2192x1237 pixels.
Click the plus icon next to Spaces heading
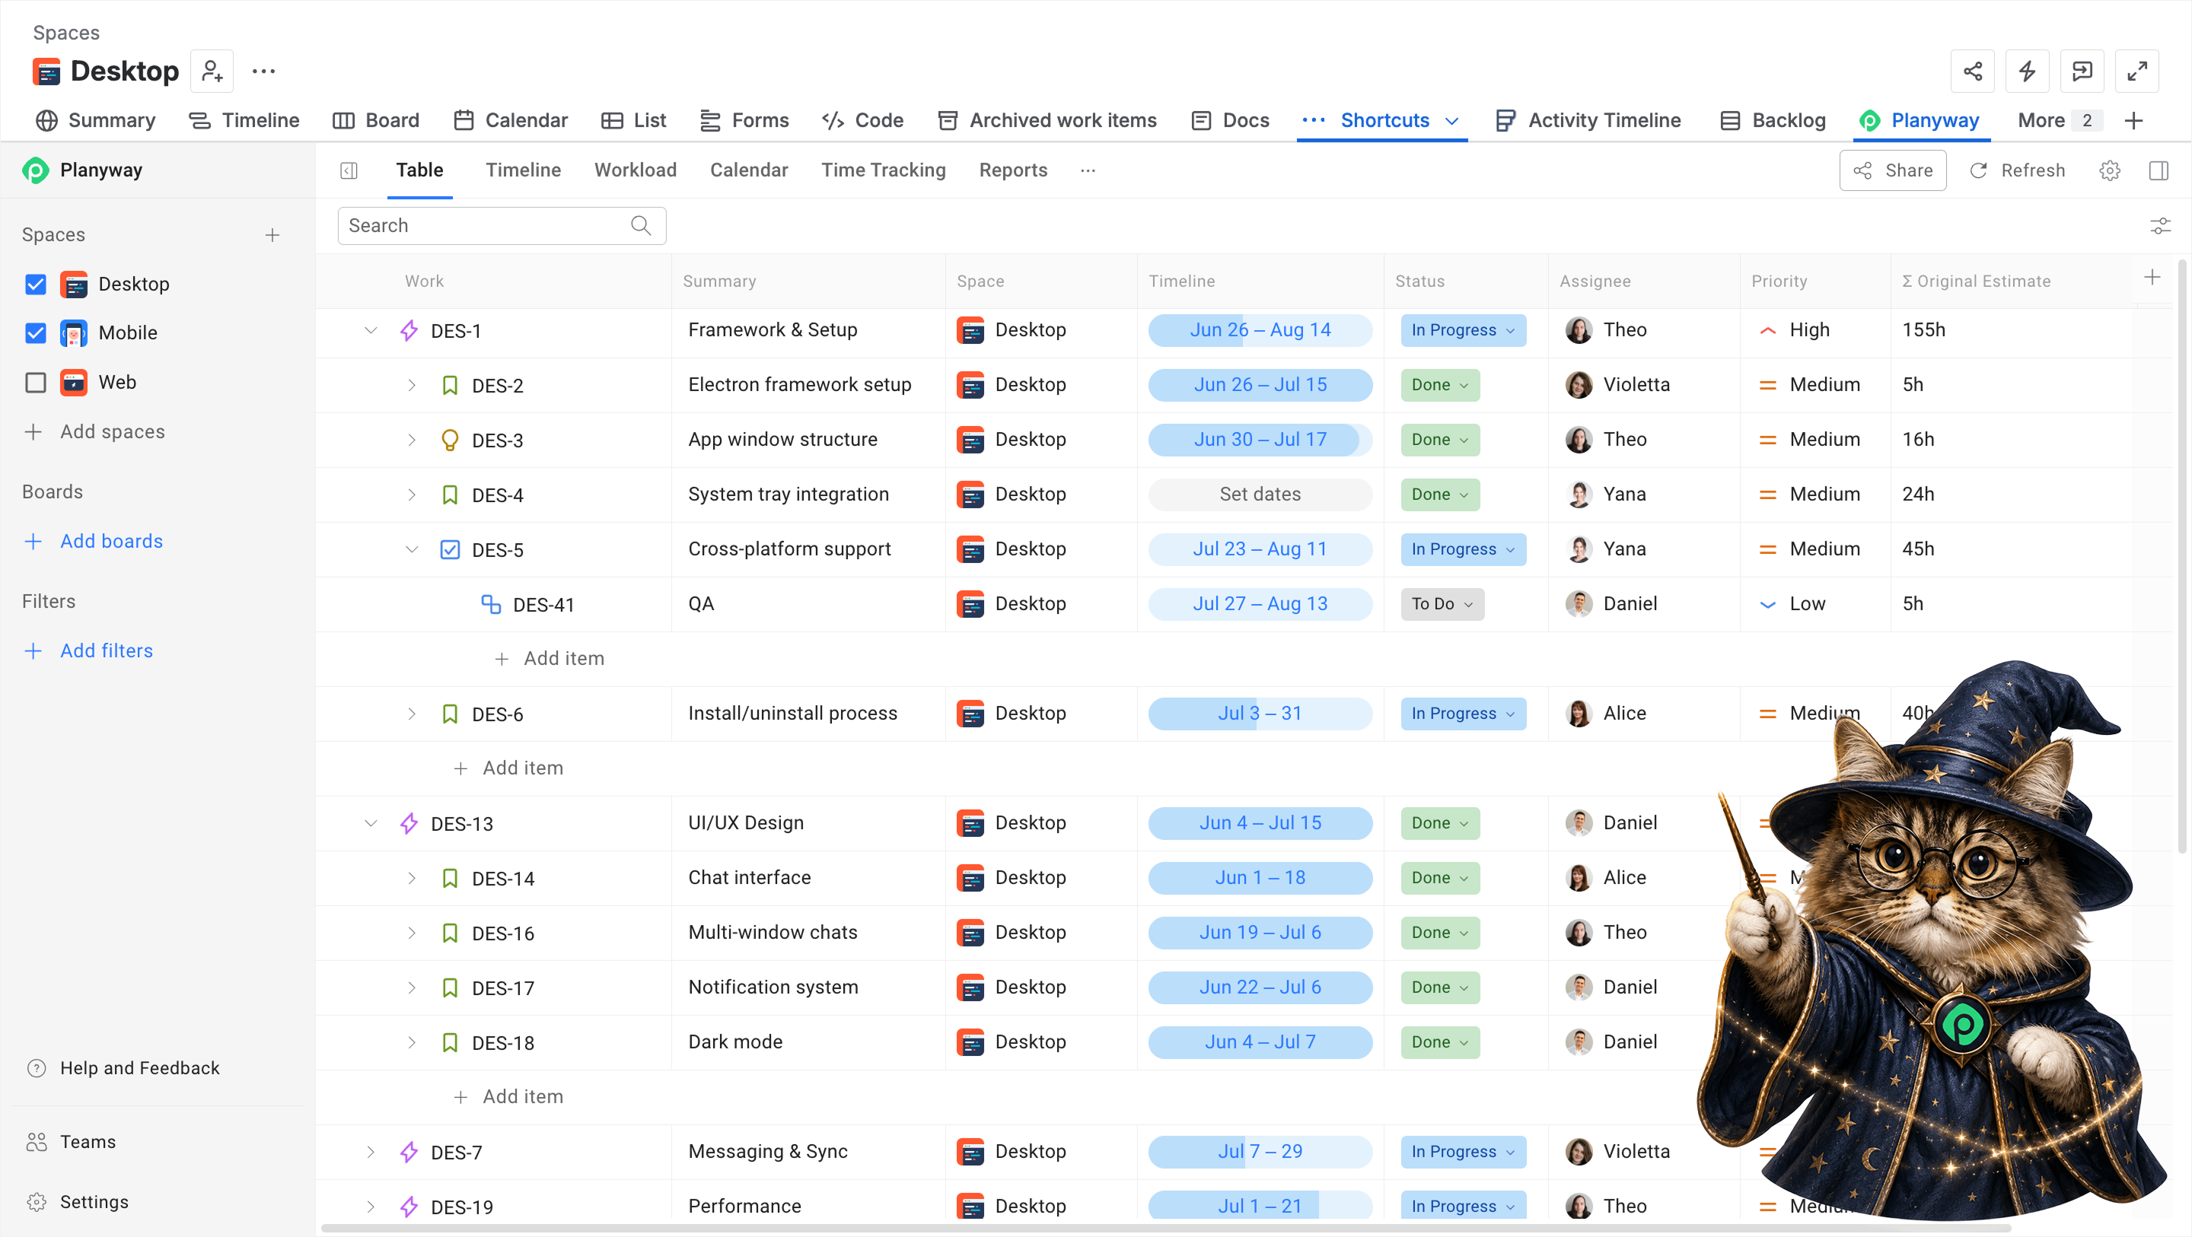point(272,235)
